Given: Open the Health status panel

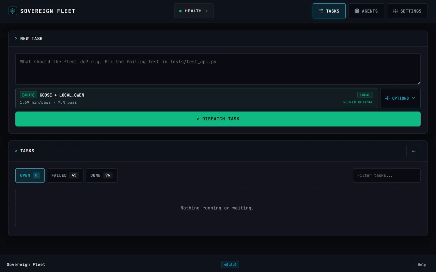Looking at the screenshot, I should (194, 11).
